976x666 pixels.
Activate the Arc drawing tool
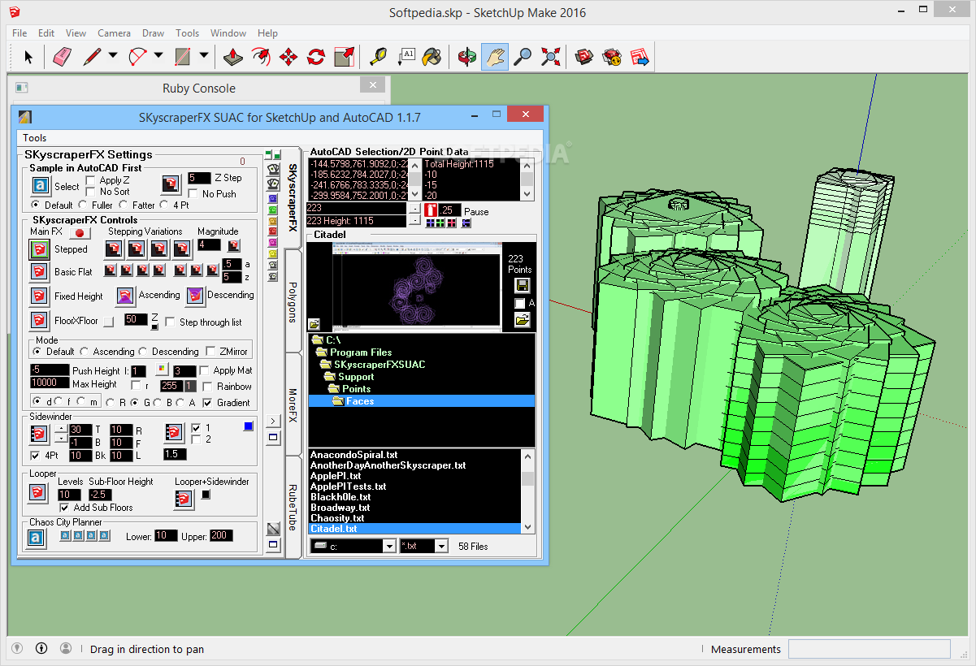click(137, 57)
